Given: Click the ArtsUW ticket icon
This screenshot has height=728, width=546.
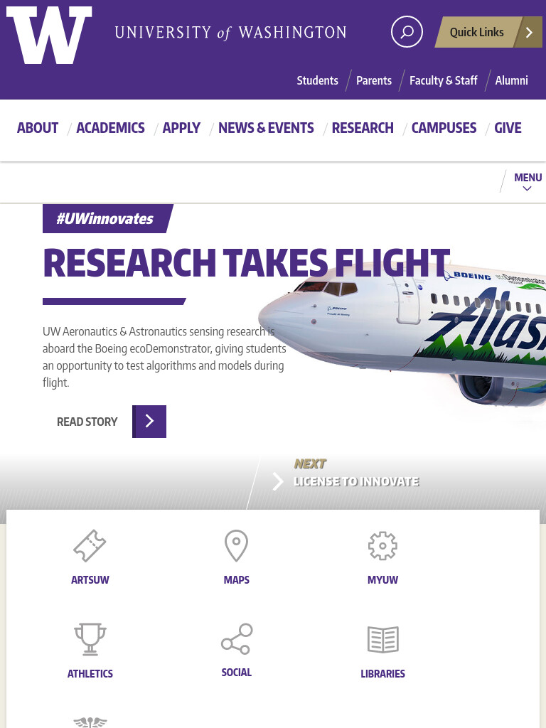Looking at the screenshot, I should pos(90,545).
